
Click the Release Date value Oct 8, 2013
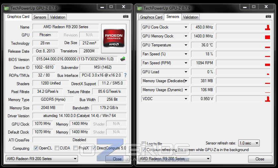[x=45, y=51]
